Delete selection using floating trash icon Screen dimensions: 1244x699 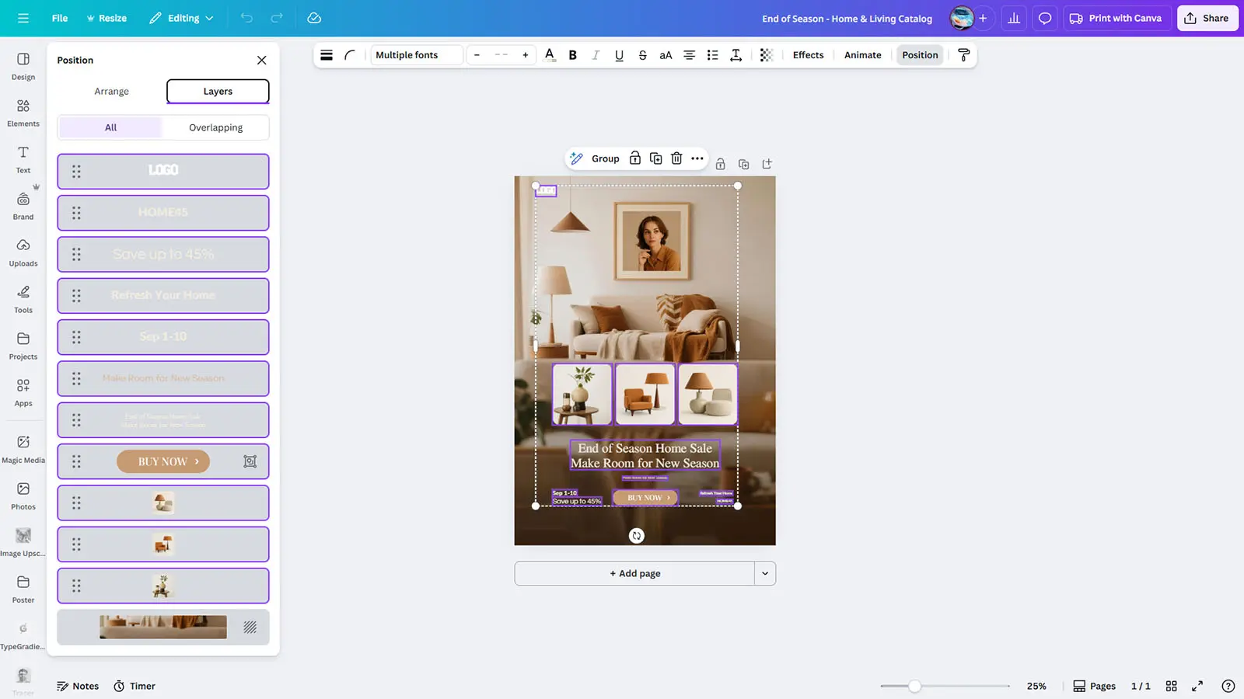676,158
